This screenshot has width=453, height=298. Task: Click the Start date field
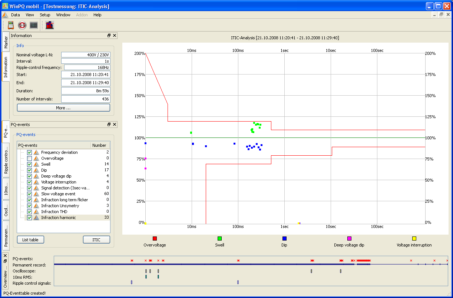tap(86, 74)
